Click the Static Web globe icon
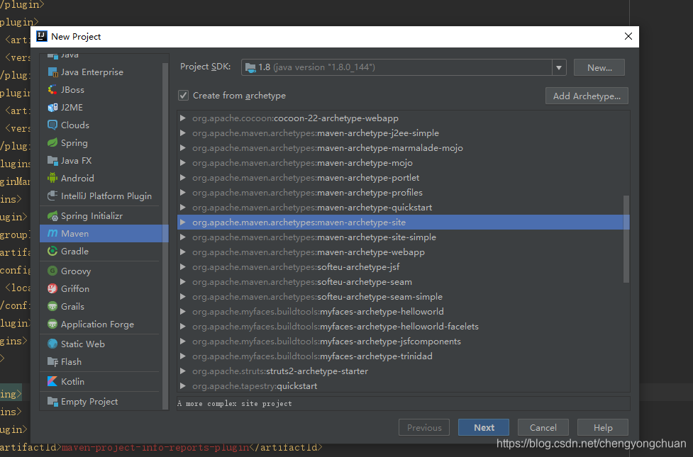The image size is (693, 457). click(x=52, y=344)
